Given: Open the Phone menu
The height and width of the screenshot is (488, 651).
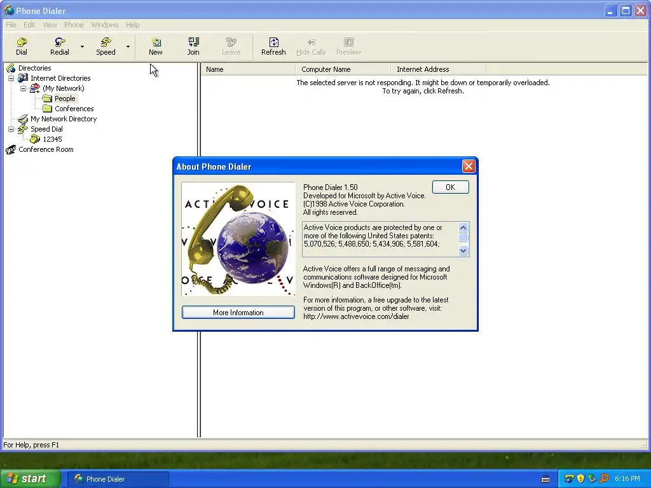Looking at the screenshot, I should (x=74, y=25).
